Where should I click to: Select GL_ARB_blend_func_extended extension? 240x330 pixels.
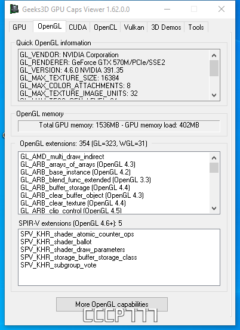pyautogui.click(x=85, y=180)
